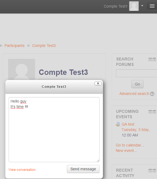157x179 pixels.
Task: Open Advanced search link
Action: click(x=134, y=94)
